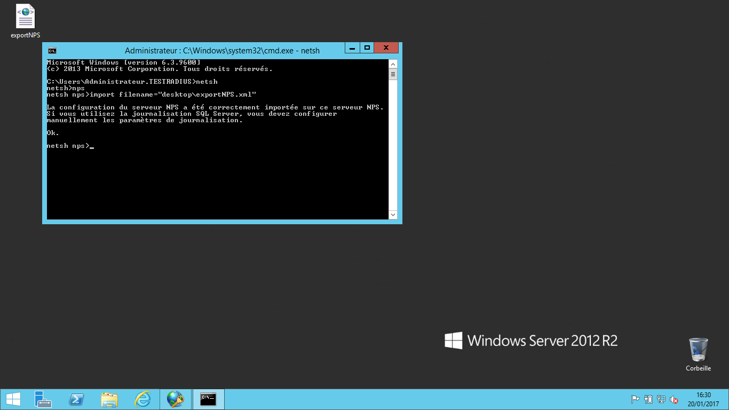The height and width of the screenshot is (410, 729).
Task: Click the Action Center flag tray icon
Action: point(636,399)
